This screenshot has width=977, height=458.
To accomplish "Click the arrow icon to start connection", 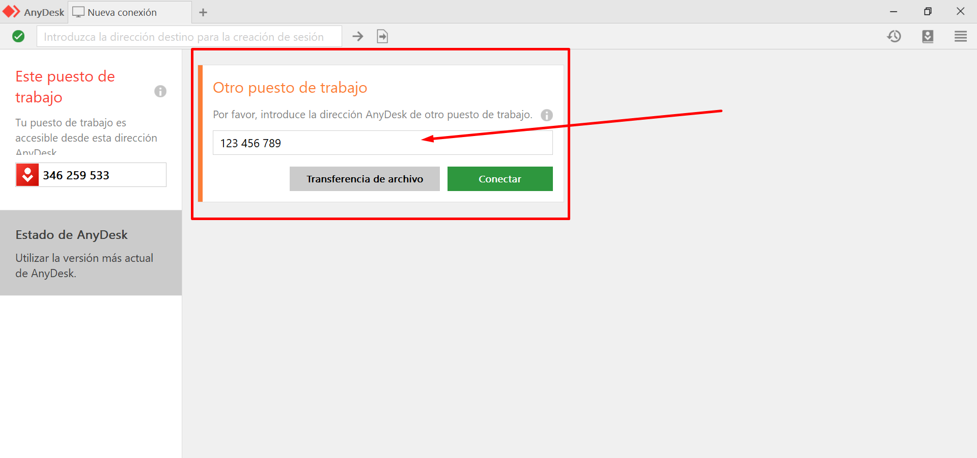I will pos(358,36).
